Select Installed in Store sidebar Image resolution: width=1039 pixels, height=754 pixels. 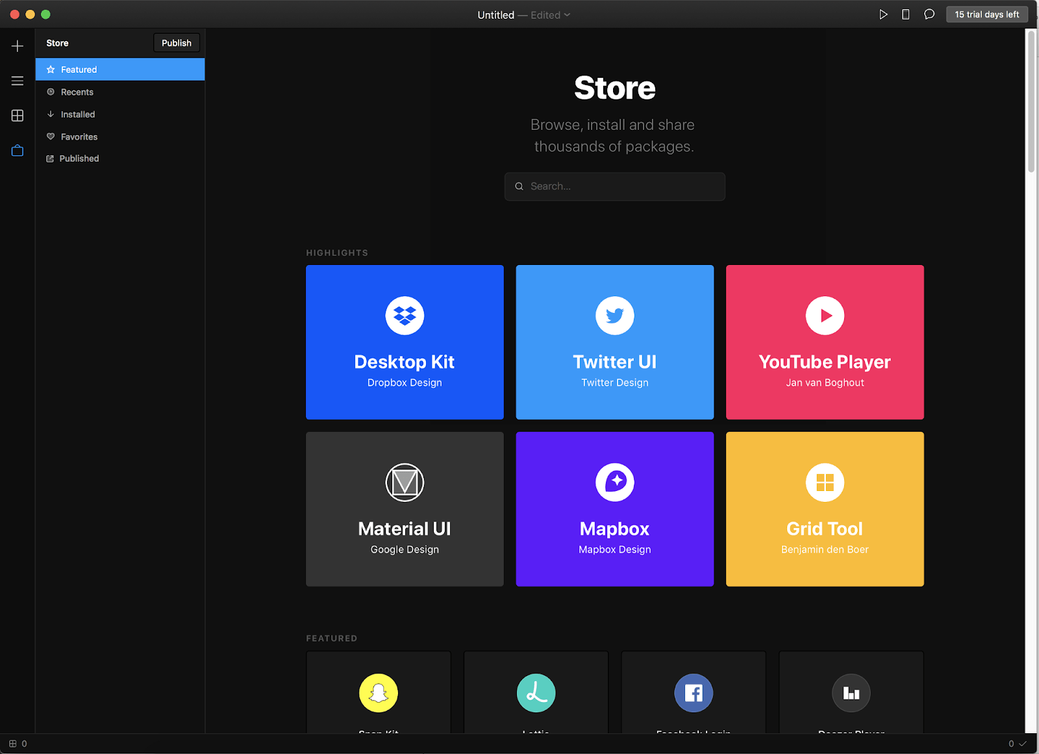click(120, 114)
